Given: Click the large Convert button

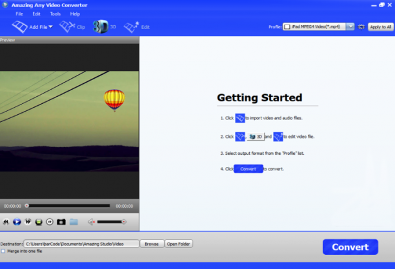Looking at the screenshot, I should point(350,247).
